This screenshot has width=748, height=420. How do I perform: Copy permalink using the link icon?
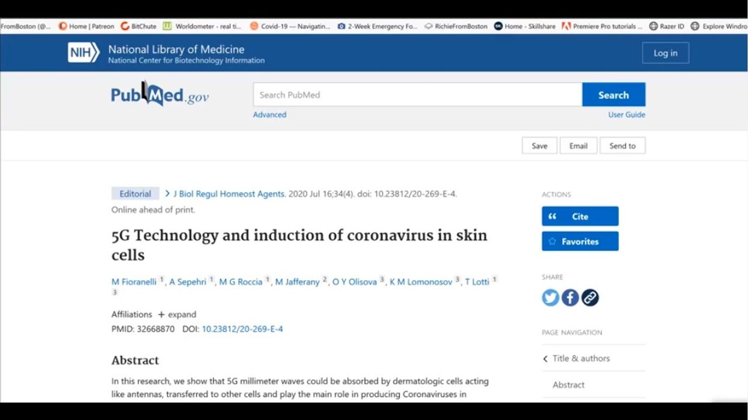click(x=590, y=297)
